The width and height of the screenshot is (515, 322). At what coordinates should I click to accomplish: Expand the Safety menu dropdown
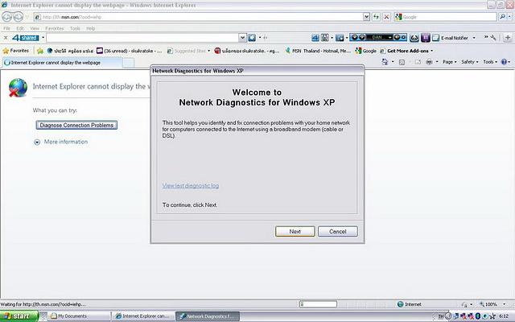tap(470, 62)
